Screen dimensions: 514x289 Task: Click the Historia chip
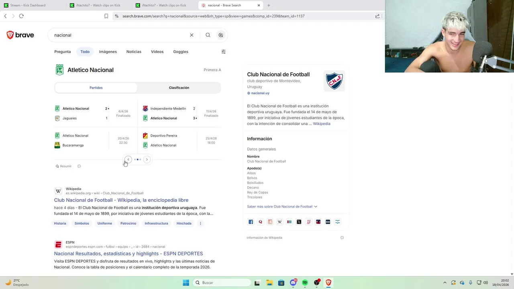[60, 223]
